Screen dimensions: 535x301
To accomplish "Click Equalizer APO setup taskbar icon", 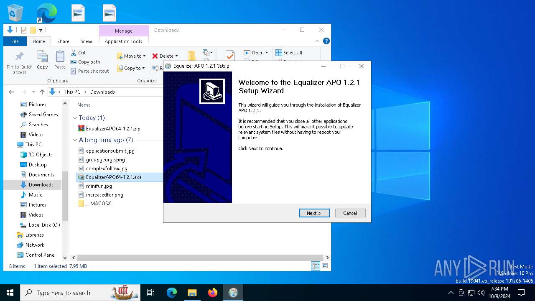I will [233, 293].
